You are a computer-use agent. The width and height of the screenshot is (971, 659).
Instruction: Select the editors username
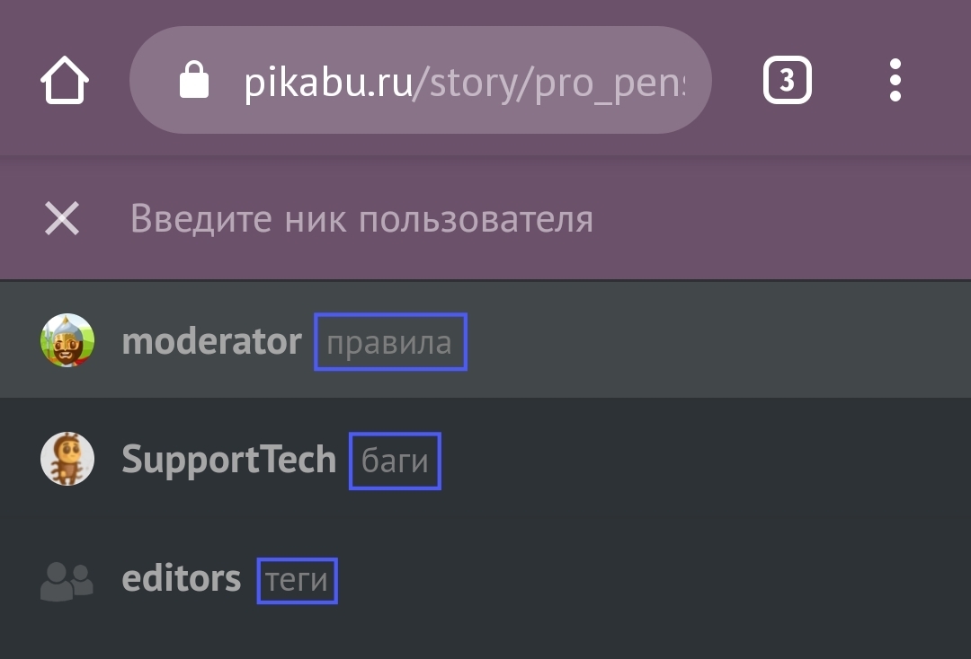coord(181,579)
